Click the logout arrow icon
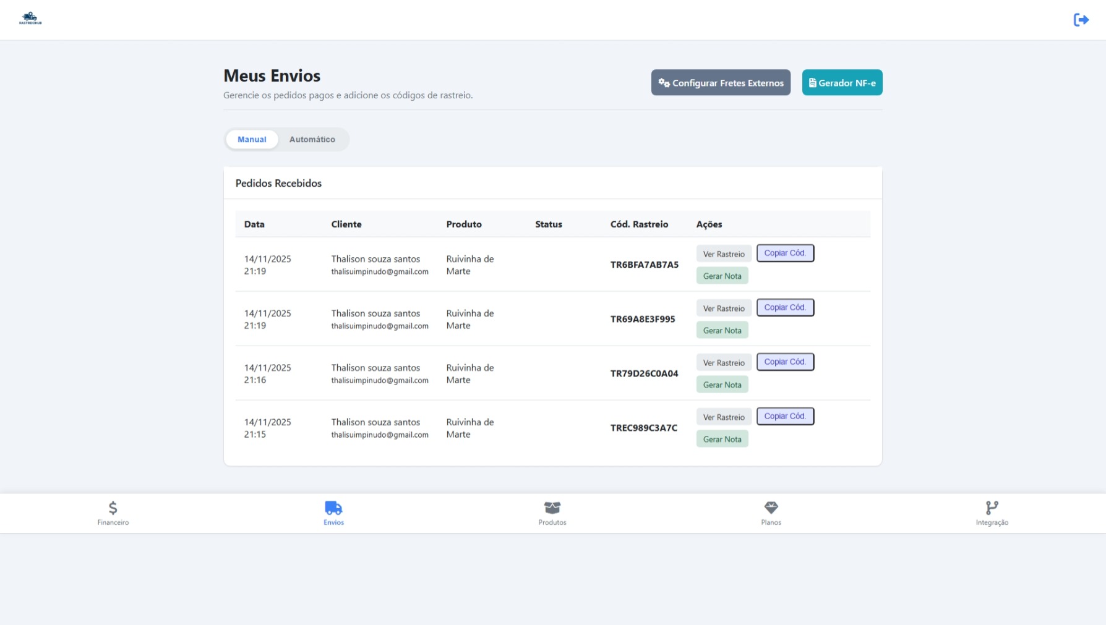The height and width of the screenshot is (625, 1106). (1081, 20)
